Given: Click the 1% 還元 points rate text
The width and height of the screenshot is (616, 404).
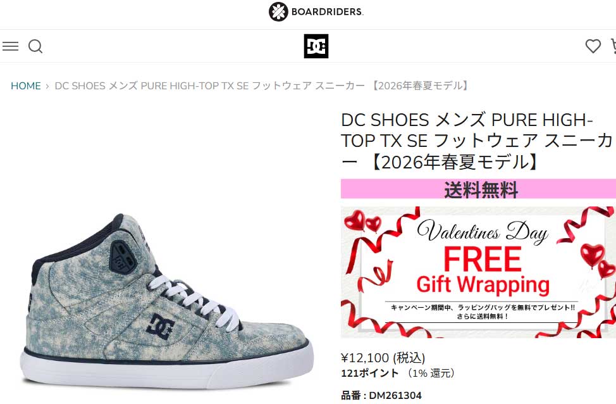Looking at the screenshot, I should coord(431,373).
